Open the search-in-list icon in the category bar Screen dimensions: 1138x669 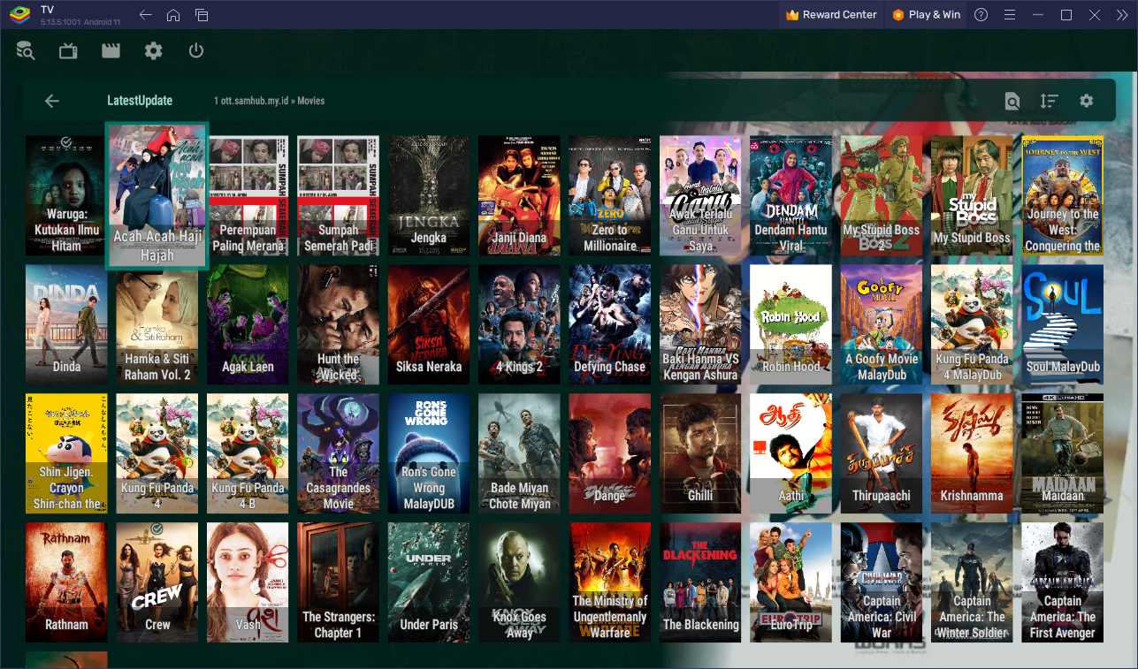point(1012,101)
